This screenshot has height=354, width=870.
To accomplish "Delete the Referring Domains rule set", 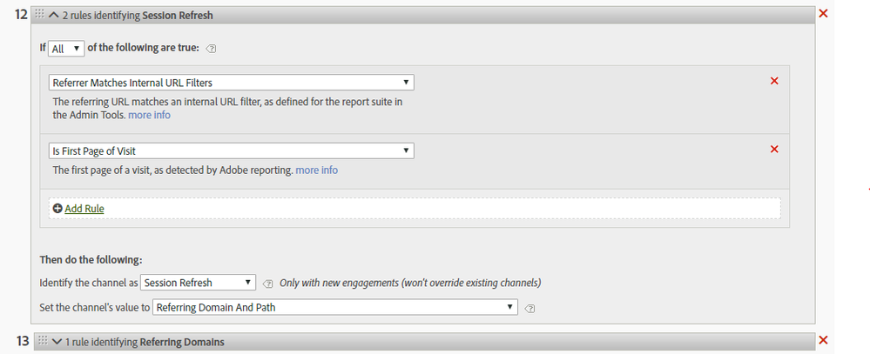I will (824, 340).
